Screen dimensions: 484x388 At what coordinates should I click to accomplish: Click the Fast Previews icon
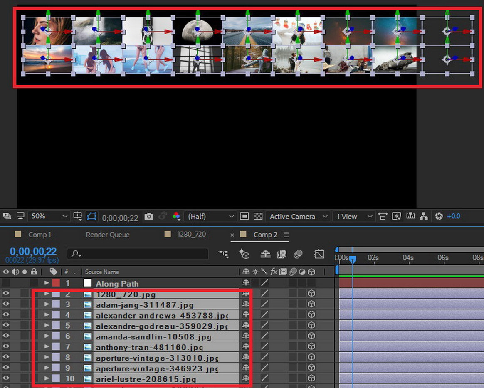click(396, 216)
